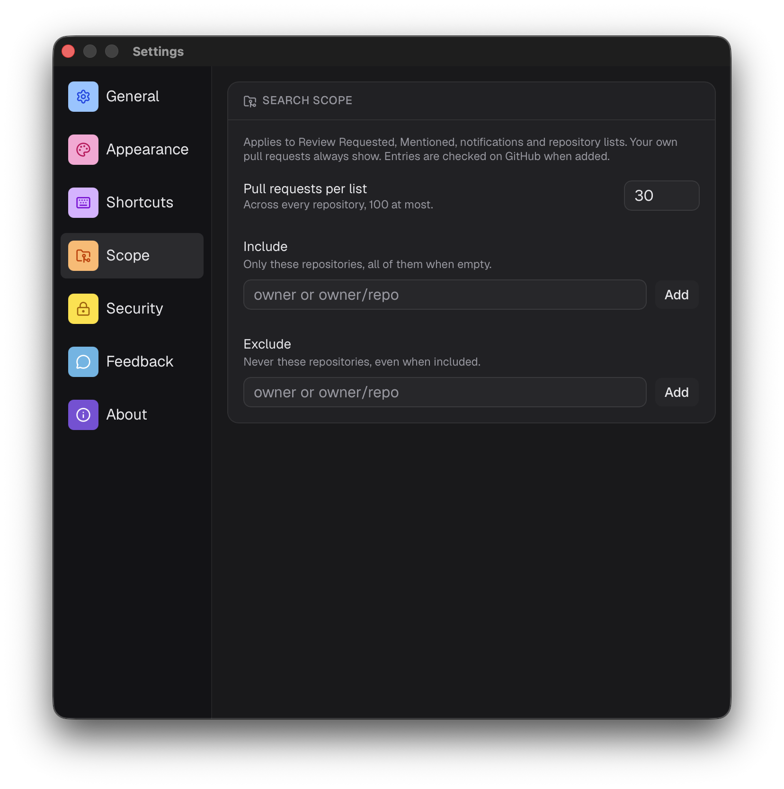The image size is (784, 789).
Task: Click "Never these repositories, even when included." text
Action: pyautogui.click(x=362, y=362)
